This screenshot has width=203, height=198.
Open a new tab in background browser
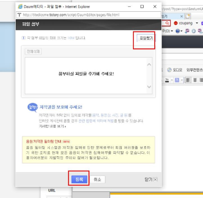coord(188,16)
